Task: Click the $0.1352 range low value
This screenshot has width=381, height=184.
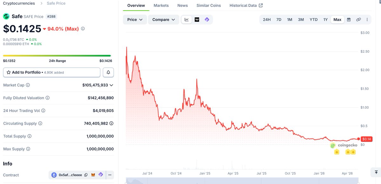Action: (9, 61)
